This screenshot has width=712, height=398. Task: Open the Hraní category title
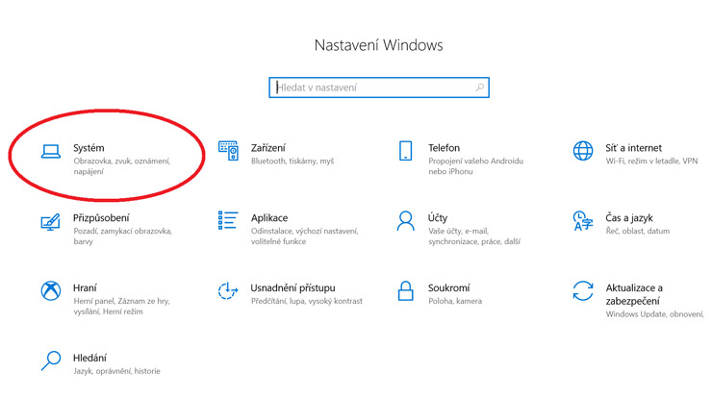pos(85,287)
